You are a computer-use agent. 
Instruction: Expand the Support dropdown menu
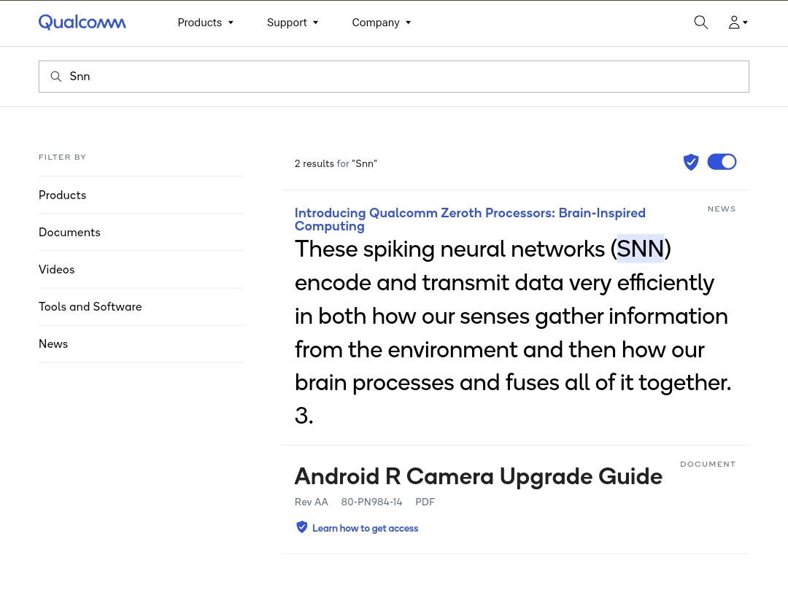tap(293, 23)
